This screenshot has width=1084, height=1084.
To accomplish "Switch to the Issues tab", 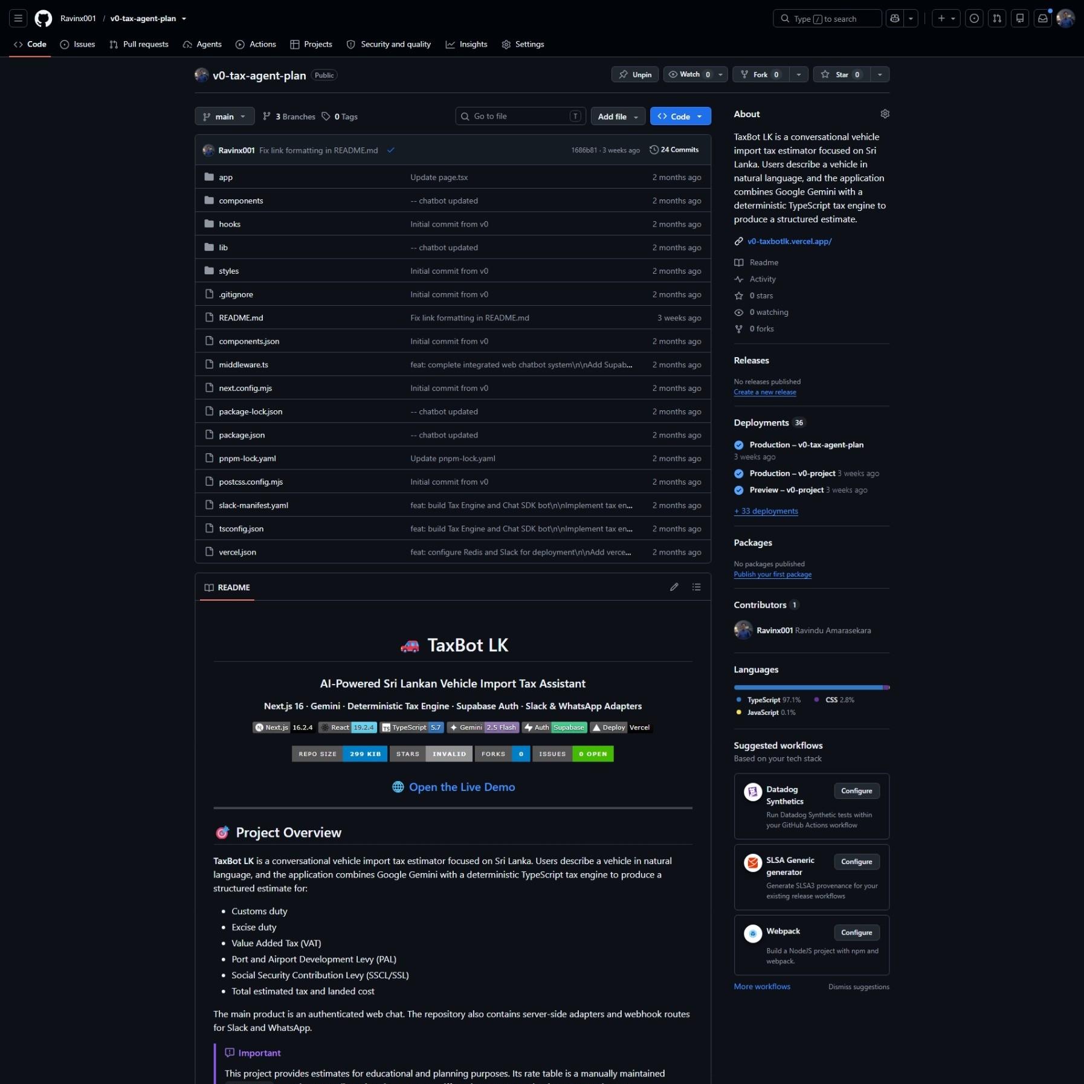I will (x=77, y=44).
